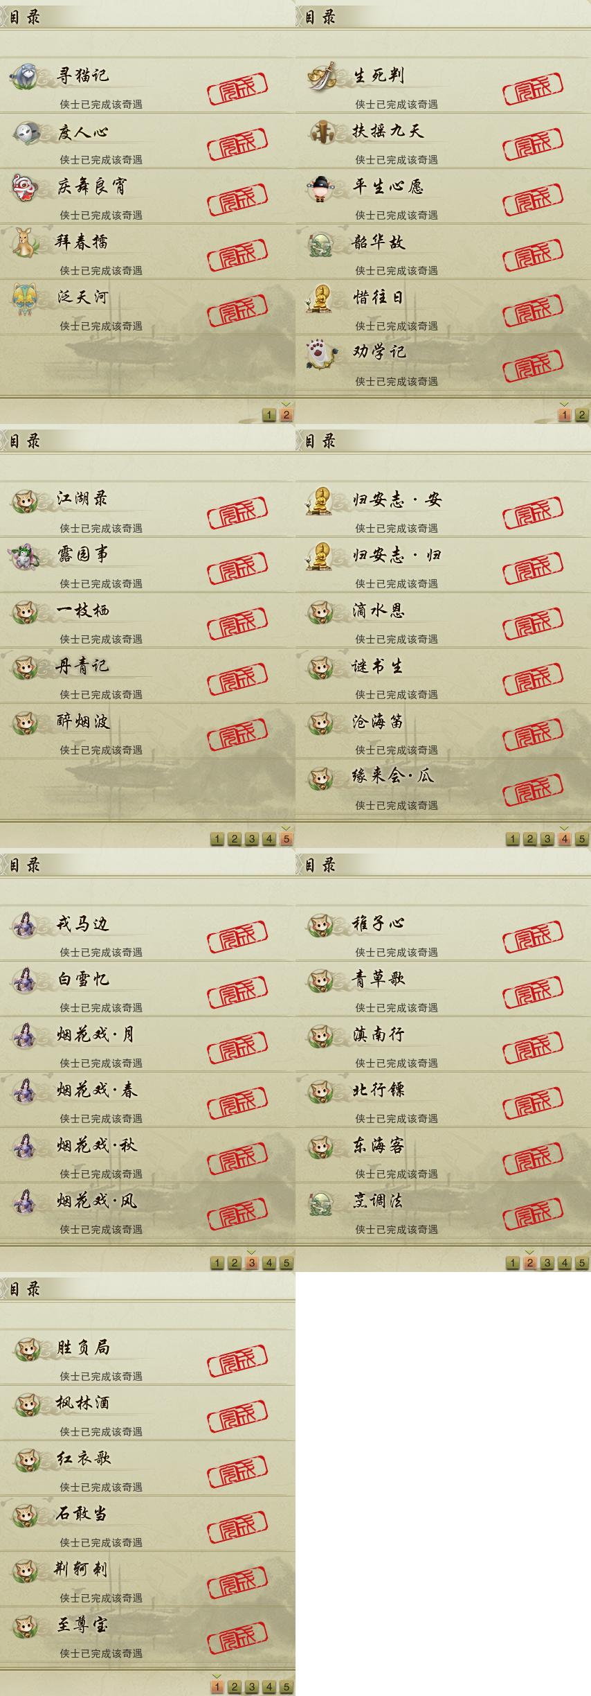Click the lady portrait icon for 戎马边

point(26,924)
